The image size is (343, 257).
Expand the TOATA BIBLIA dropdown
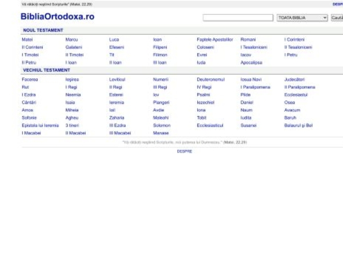pos(302,18)
